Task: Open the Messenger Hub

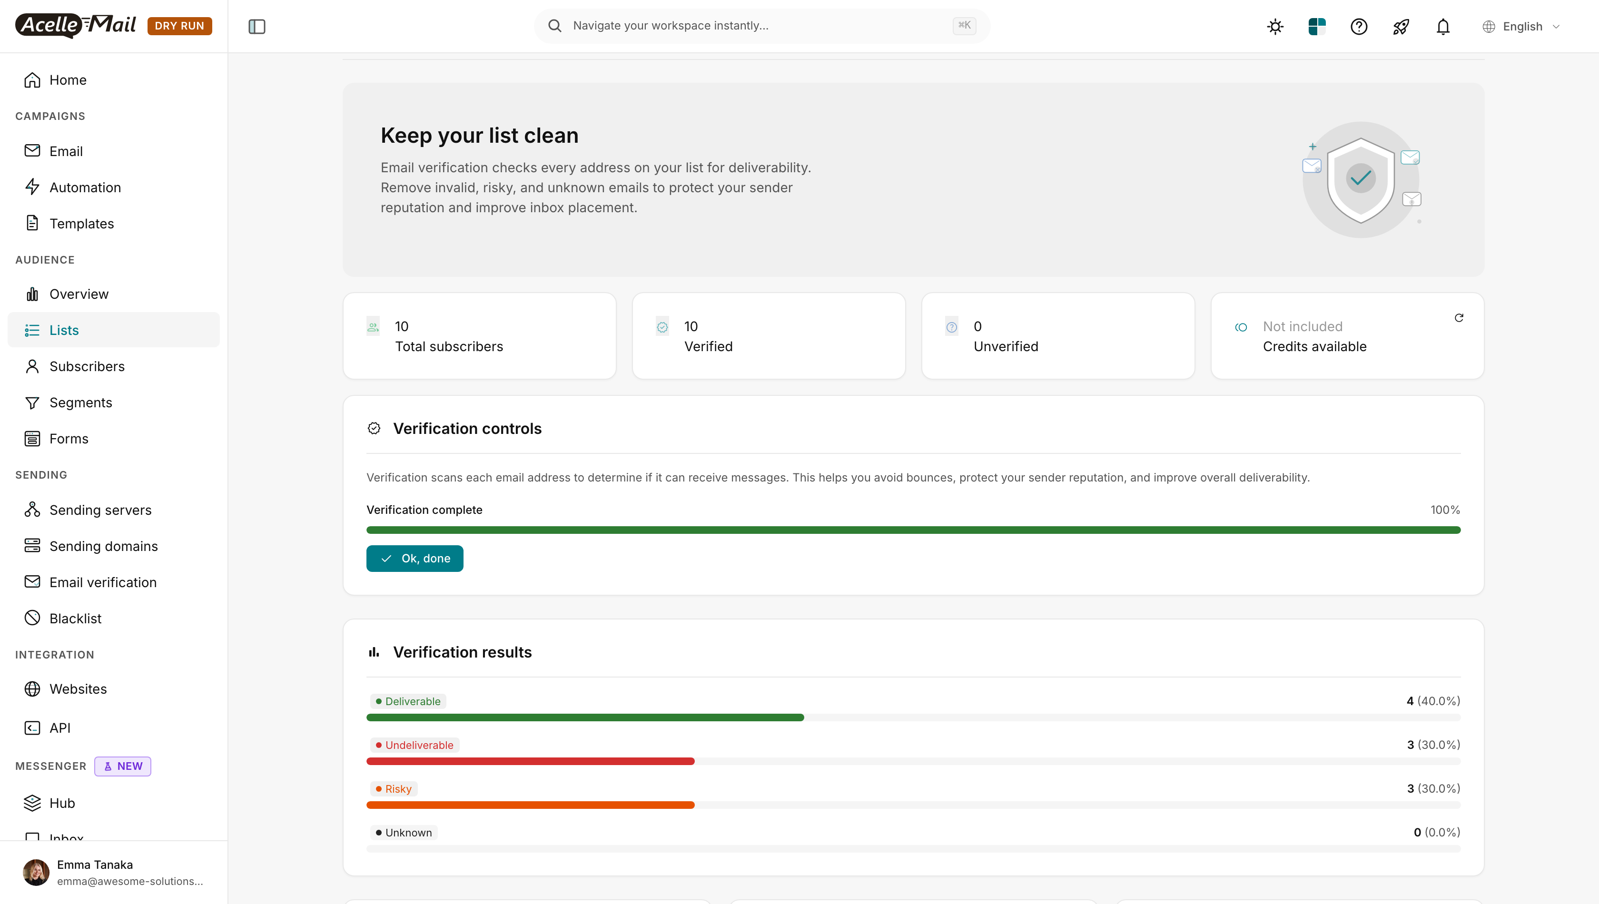Action: [114, 803]
